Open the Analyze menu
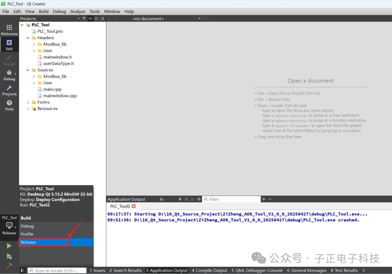392x274 pixels. coord(78,11)
